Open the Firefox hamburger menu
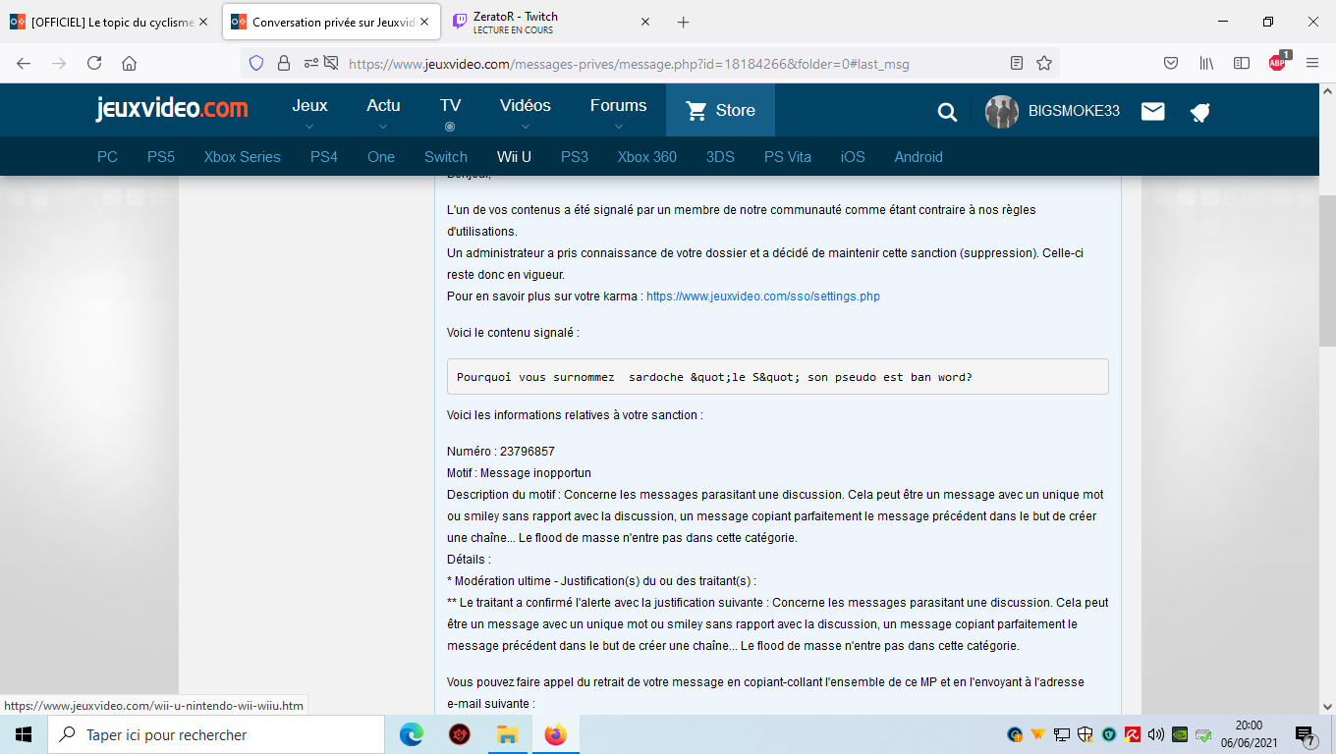 point(1312,63)
